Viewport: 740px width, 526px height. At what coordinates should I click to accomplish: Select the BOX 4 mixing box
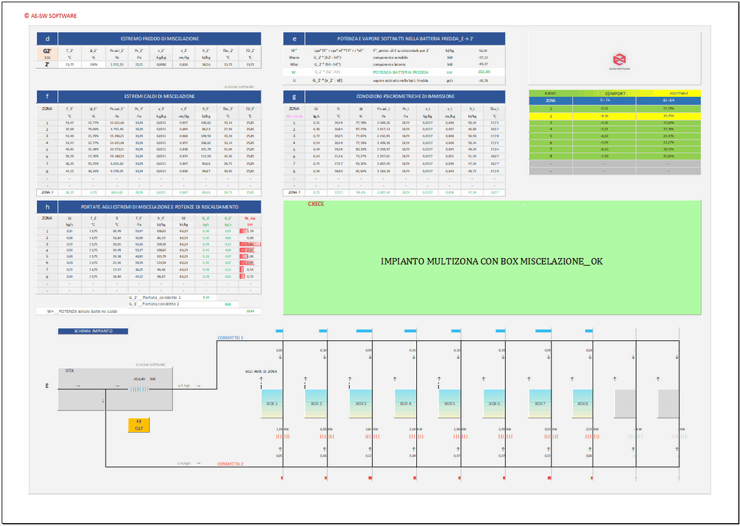[x=405, y=403]
